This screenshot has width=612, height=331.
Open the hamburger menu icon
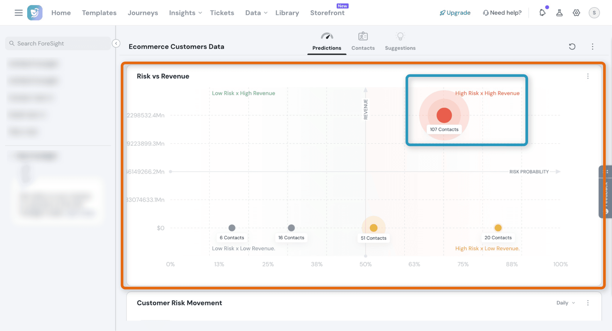pos(19,13)
